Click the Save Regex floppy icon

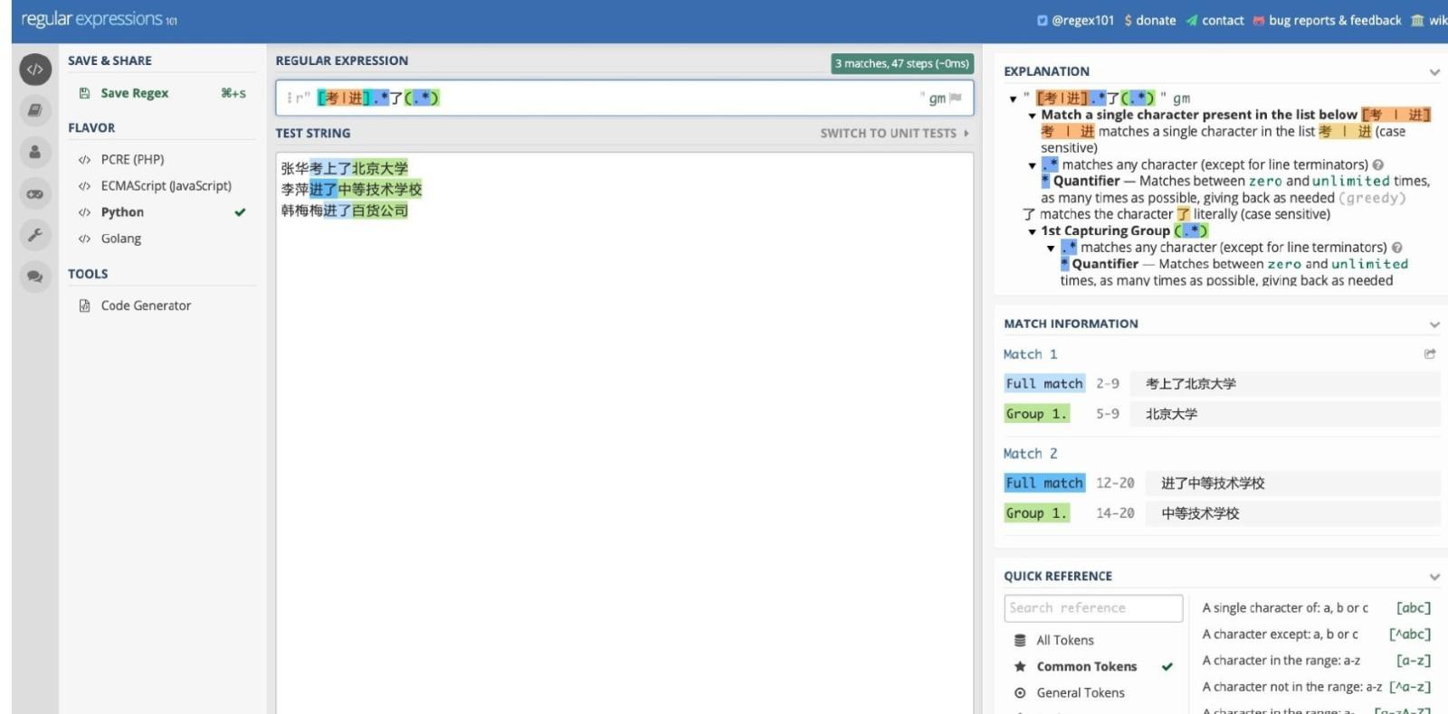click(x=84, y=93)
